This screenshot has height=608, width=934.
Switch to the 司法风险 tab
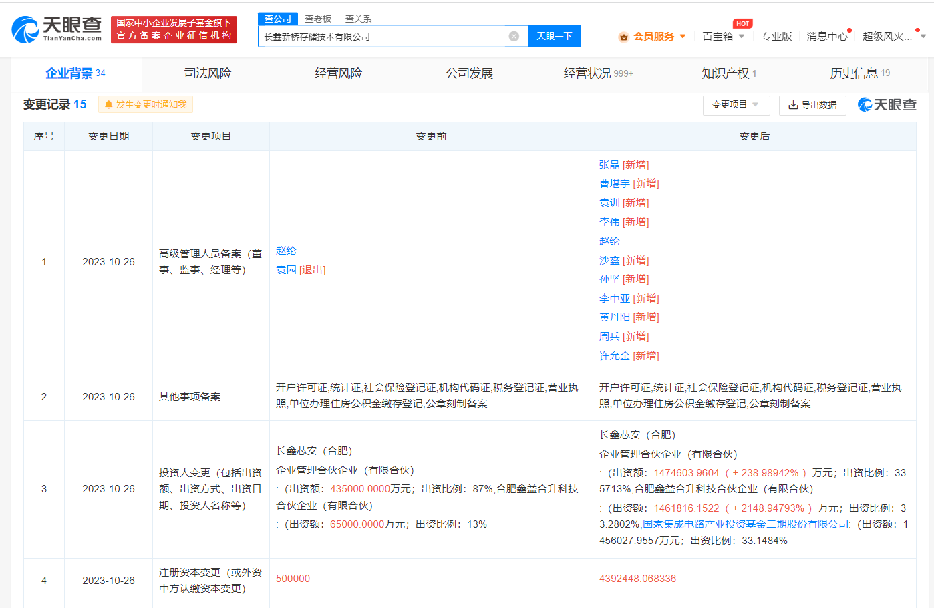pyautogui.click(x=208, y=73)
